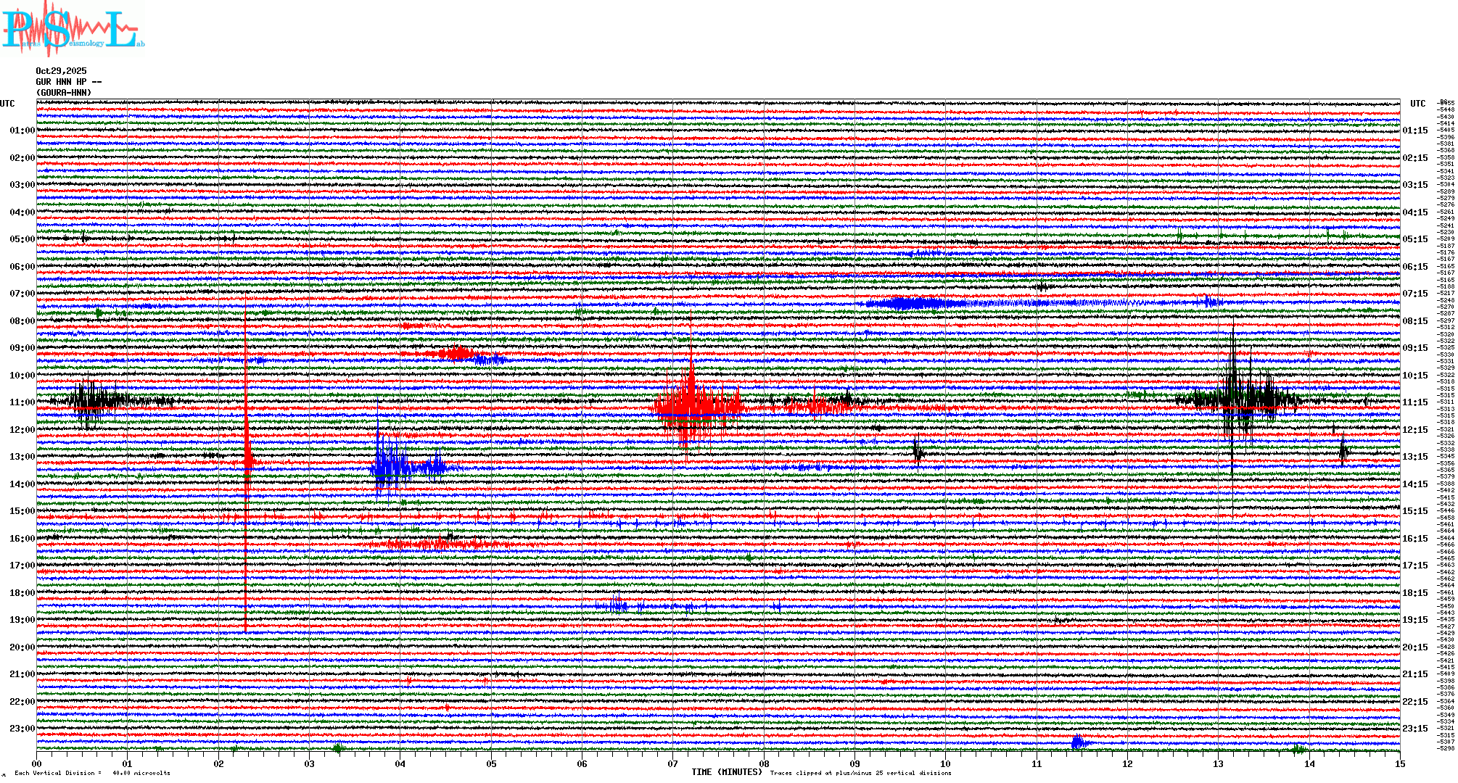Select the 23:00 hour label on left
Image resolution: width=1458 pixels, height=783 pixels.
(x=22, y=729)
